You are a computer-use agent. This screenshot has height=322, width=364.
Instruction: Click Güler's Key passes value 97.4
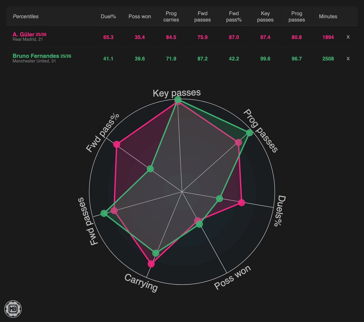(x=265, y=37)
